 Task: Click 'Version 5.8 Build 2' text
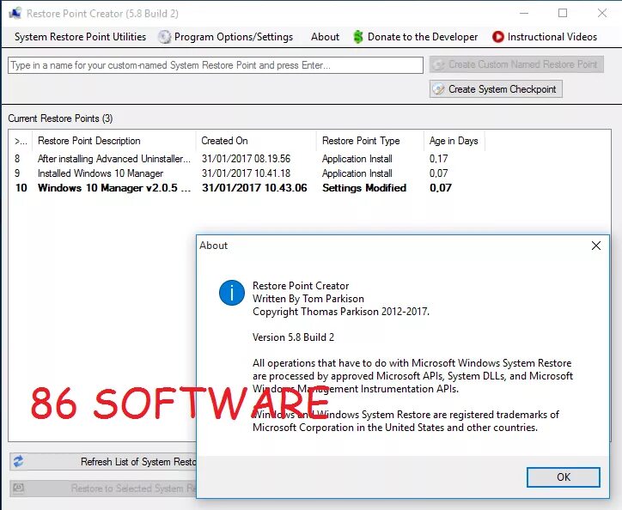tap(293, 337)
